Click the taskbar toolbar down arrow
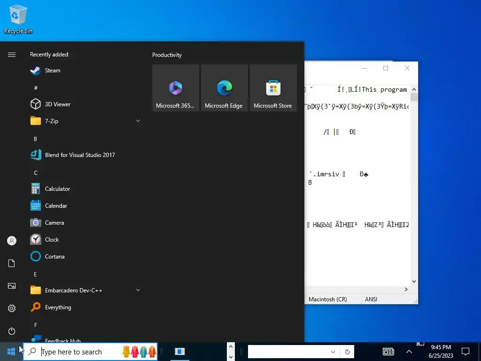Viewport: 481px width, 361px height. [x=231, y=357]
